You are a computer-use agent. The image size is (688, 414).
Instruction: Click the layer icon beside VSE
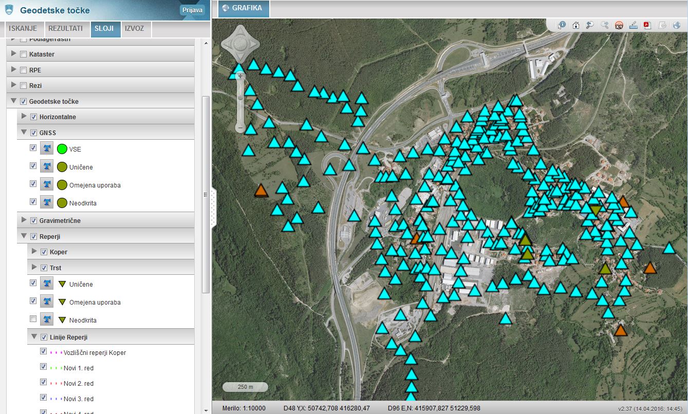(x=47, y=149)
